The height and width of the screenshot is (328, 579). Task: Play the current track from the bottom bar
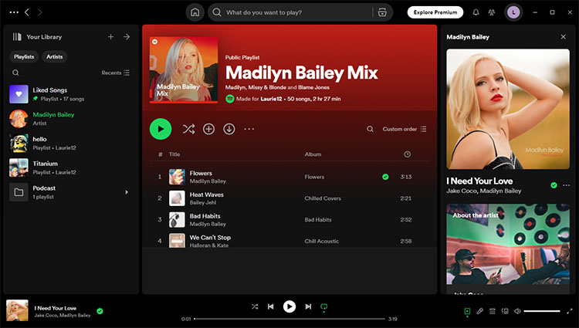(289, 306)
